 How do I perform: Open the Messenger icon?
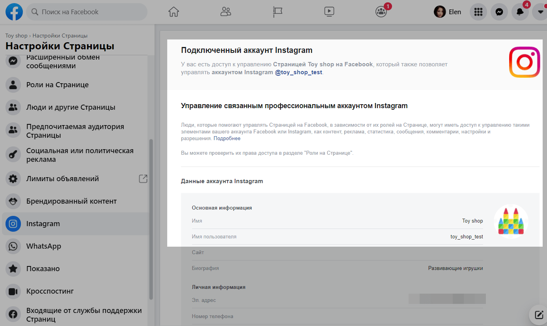pyautogui.click(x=499, y=12)
